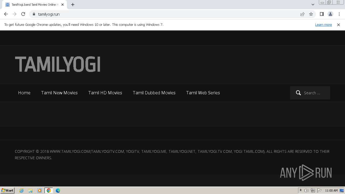The image size is (345, 194).
Task: Open volume control in system tray
Action: click(x=306, y=190)
